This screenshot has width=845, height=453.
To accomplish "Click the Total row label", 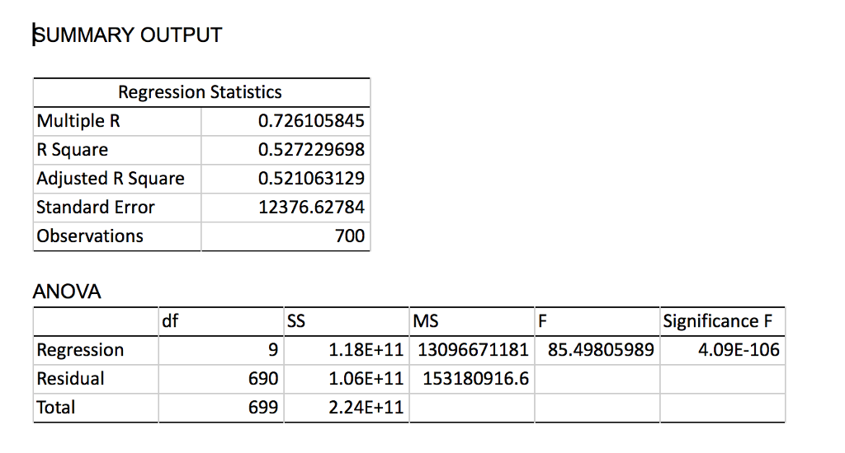I will (55, 407).
